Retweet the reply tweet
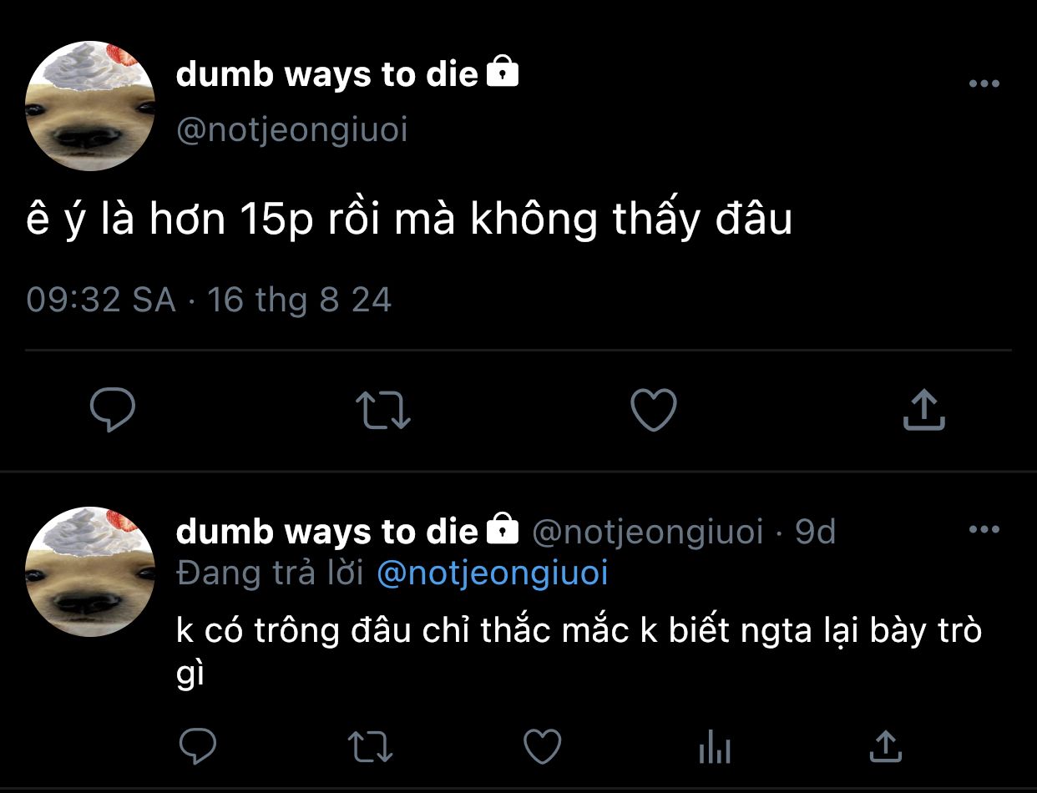Viewport: 1037px width, 793px height. point(370,745)
